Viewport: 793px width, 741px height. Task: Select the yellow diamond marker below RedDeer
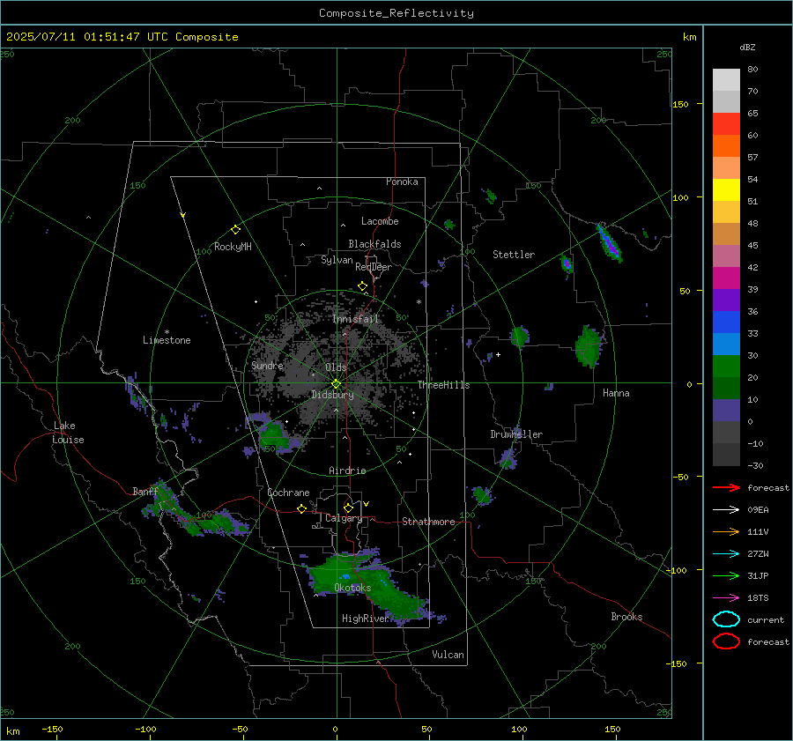click(x=362, y=286)
